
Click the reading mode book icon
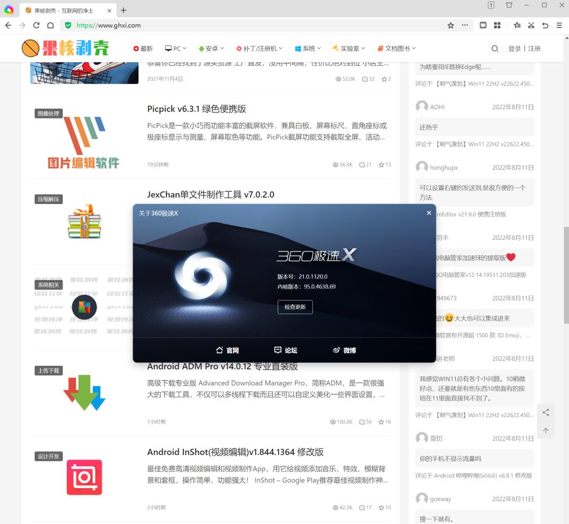pos(483,25)
